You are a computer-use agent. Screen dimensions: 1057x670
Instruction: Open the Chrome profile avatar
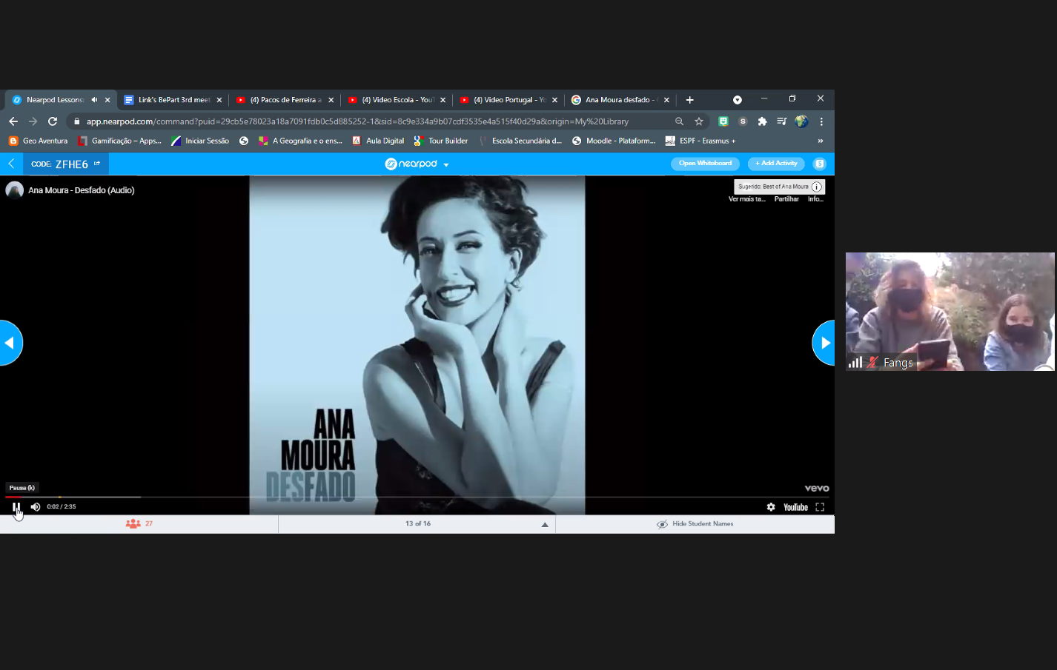pyautogui.click(x=801, y=121)
